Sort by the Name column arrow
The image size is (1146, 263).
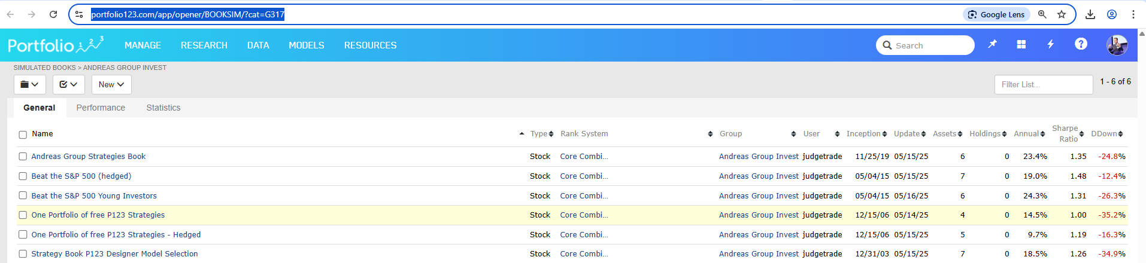click(522, 134)
